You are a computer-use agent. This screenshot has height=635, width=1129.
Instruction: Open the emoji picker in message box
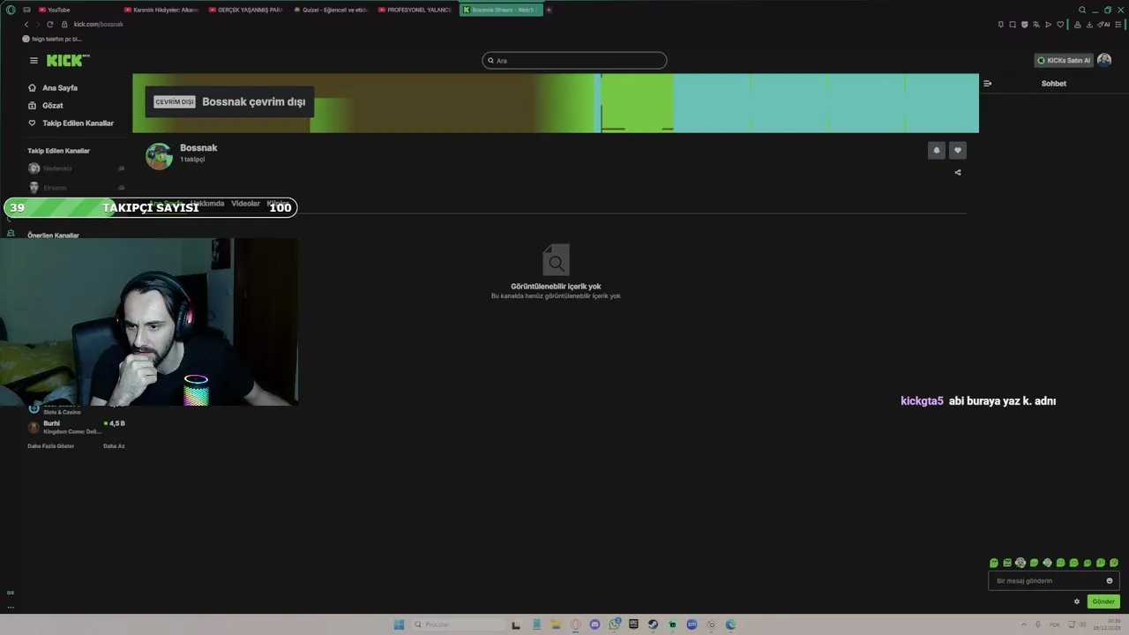point(1110,581)
